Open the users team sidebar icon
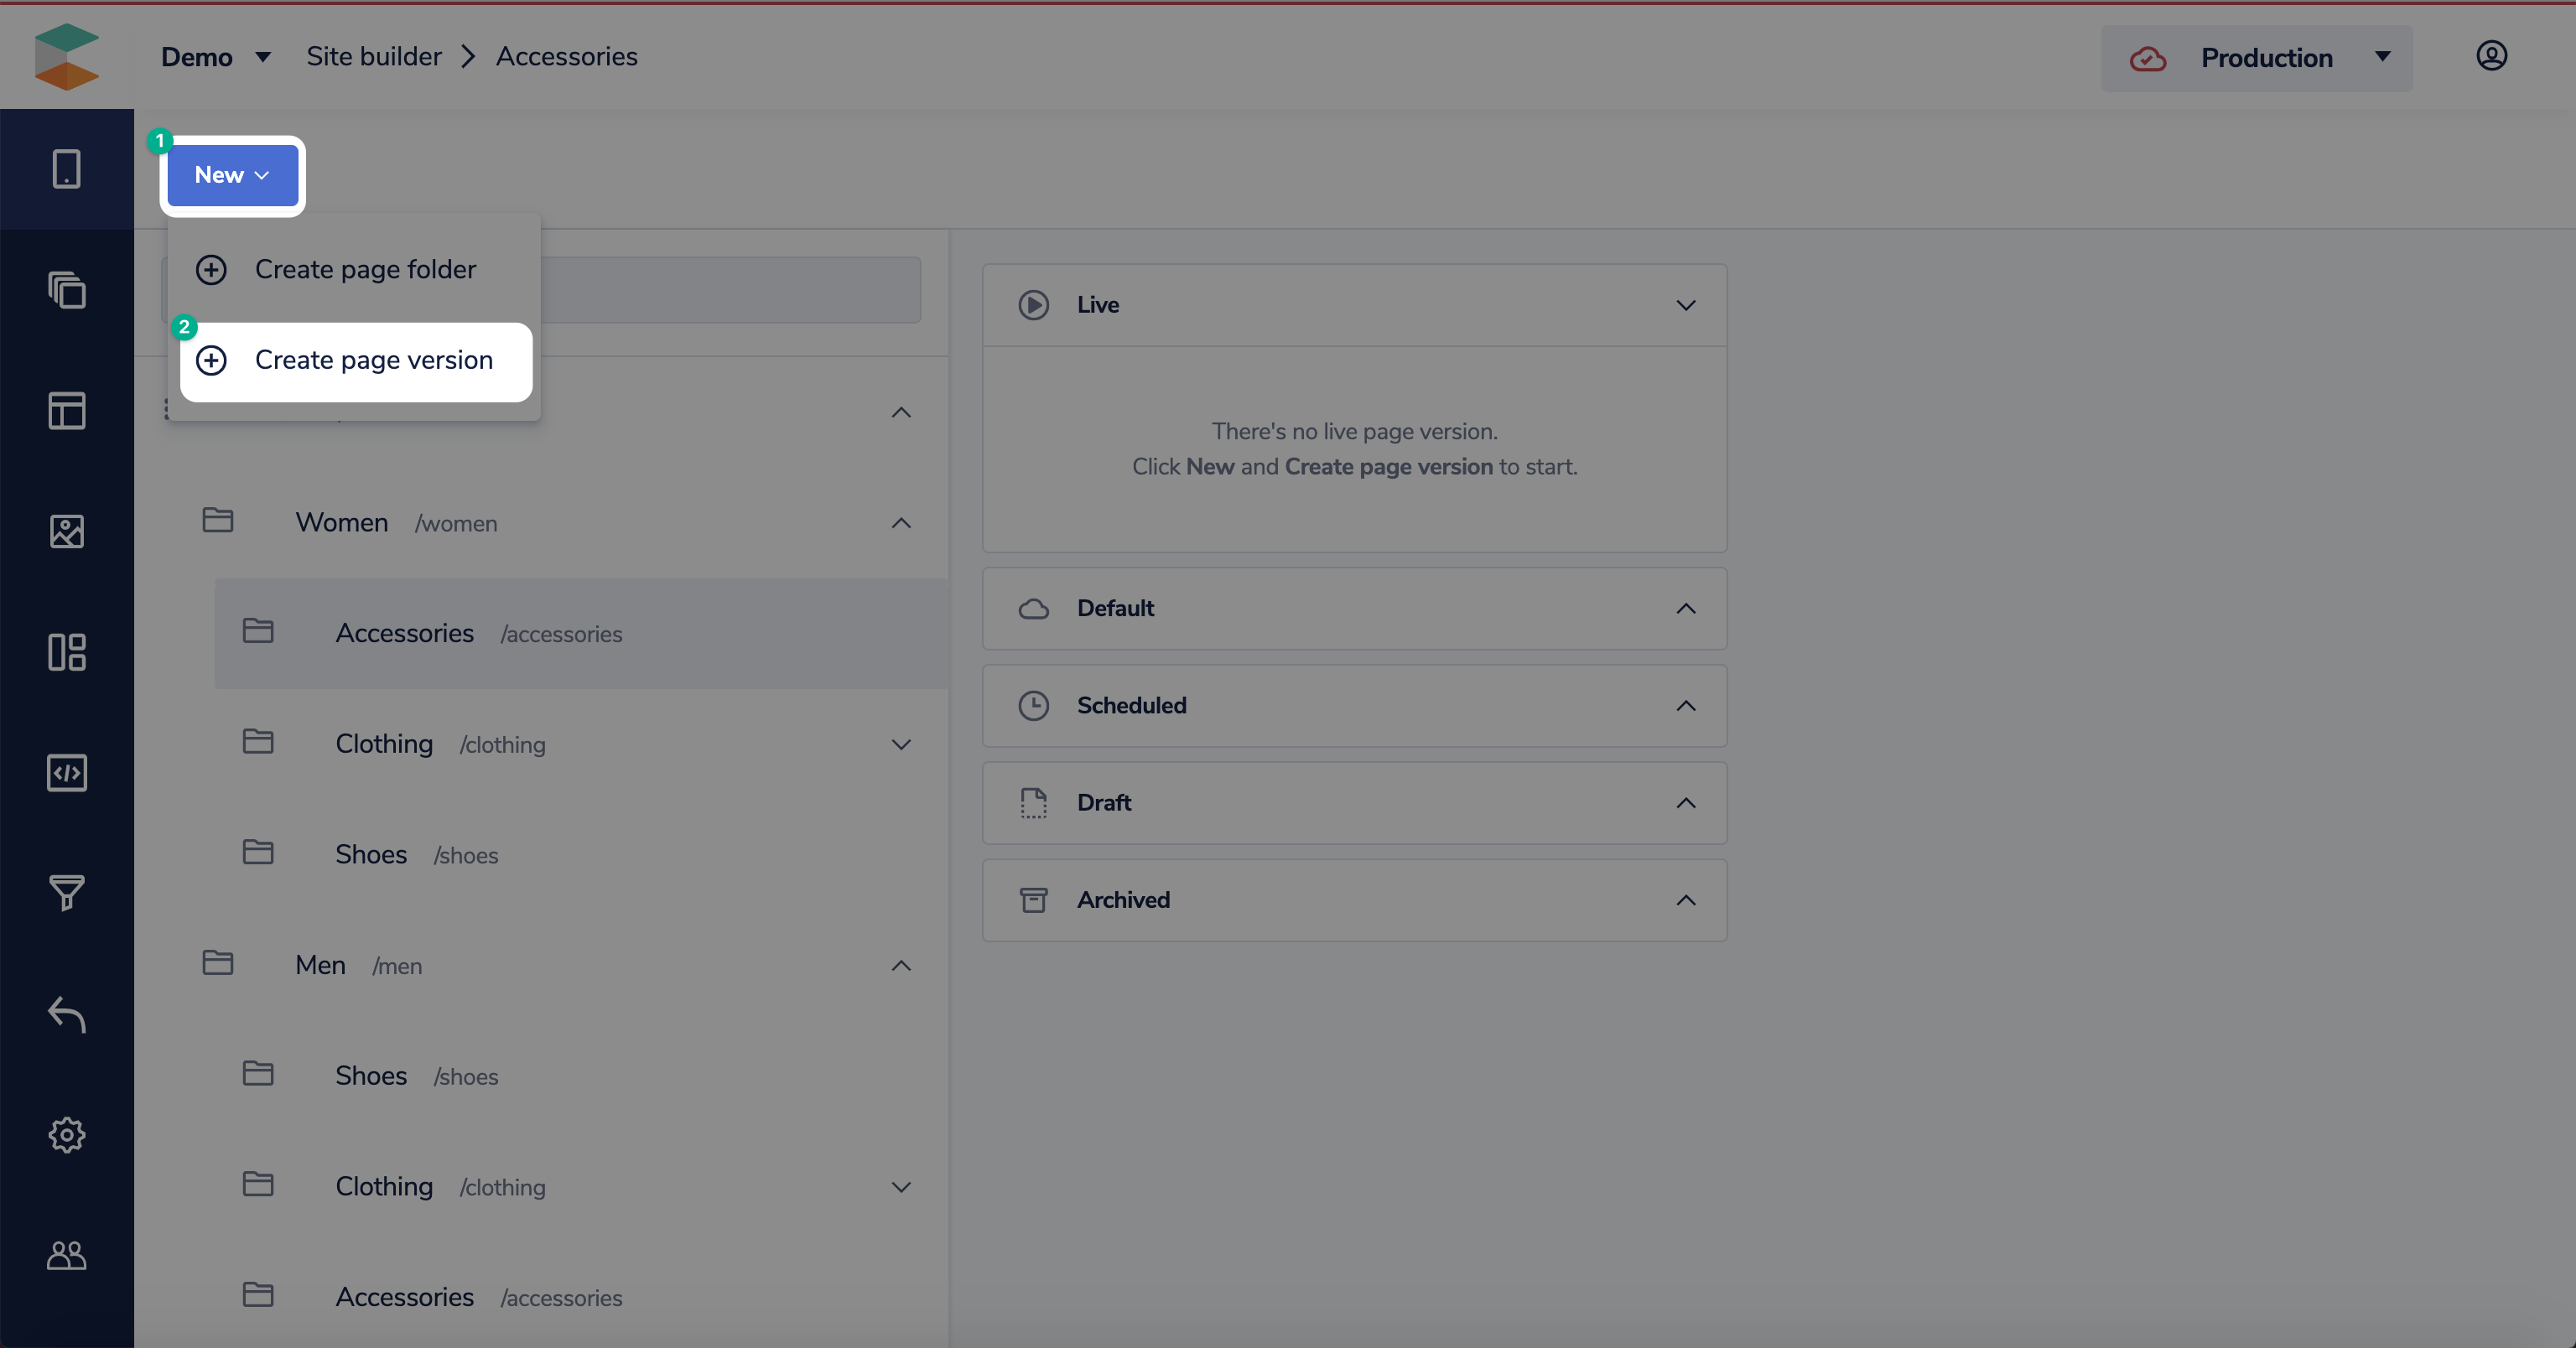 pyautogui.click(x=66, y=1255)
